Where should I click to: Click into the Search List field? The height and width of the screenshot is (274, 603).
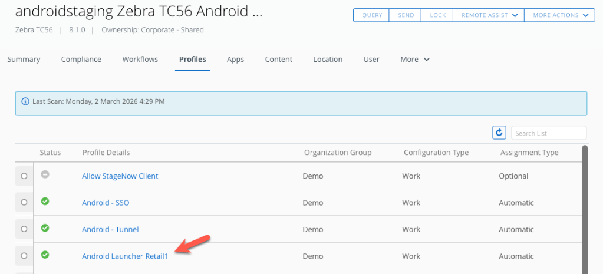(549, 133)
